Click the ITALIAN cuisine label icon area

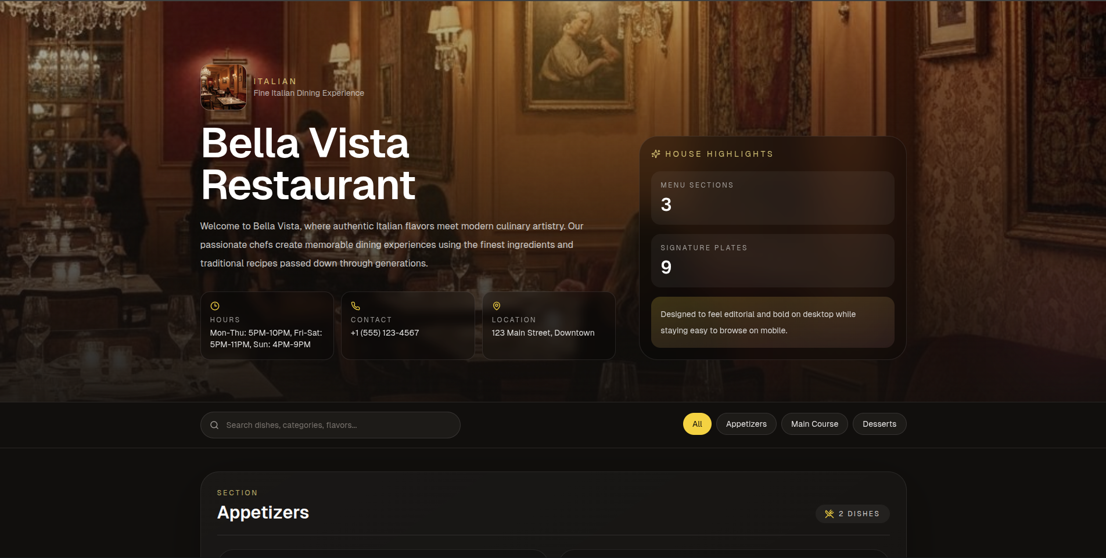coord(274,81)
